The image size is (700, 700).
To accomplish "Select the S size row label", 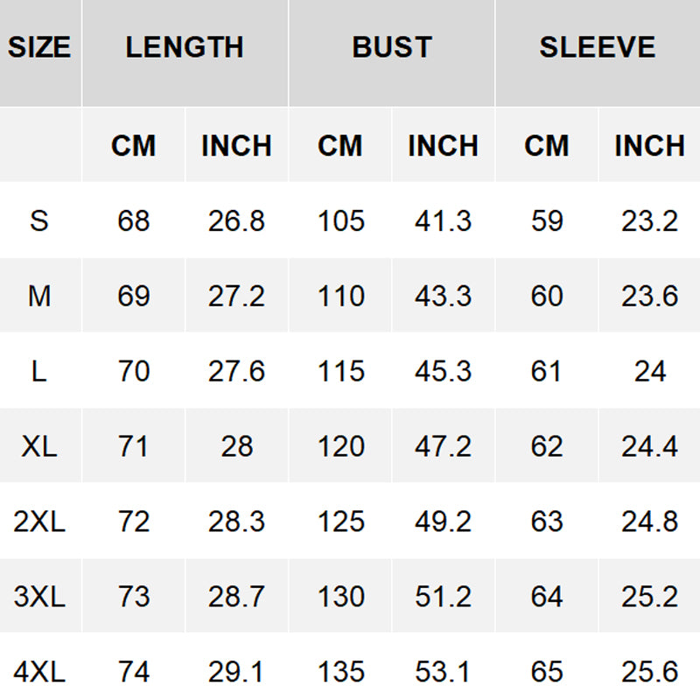I will pos(39,221).
